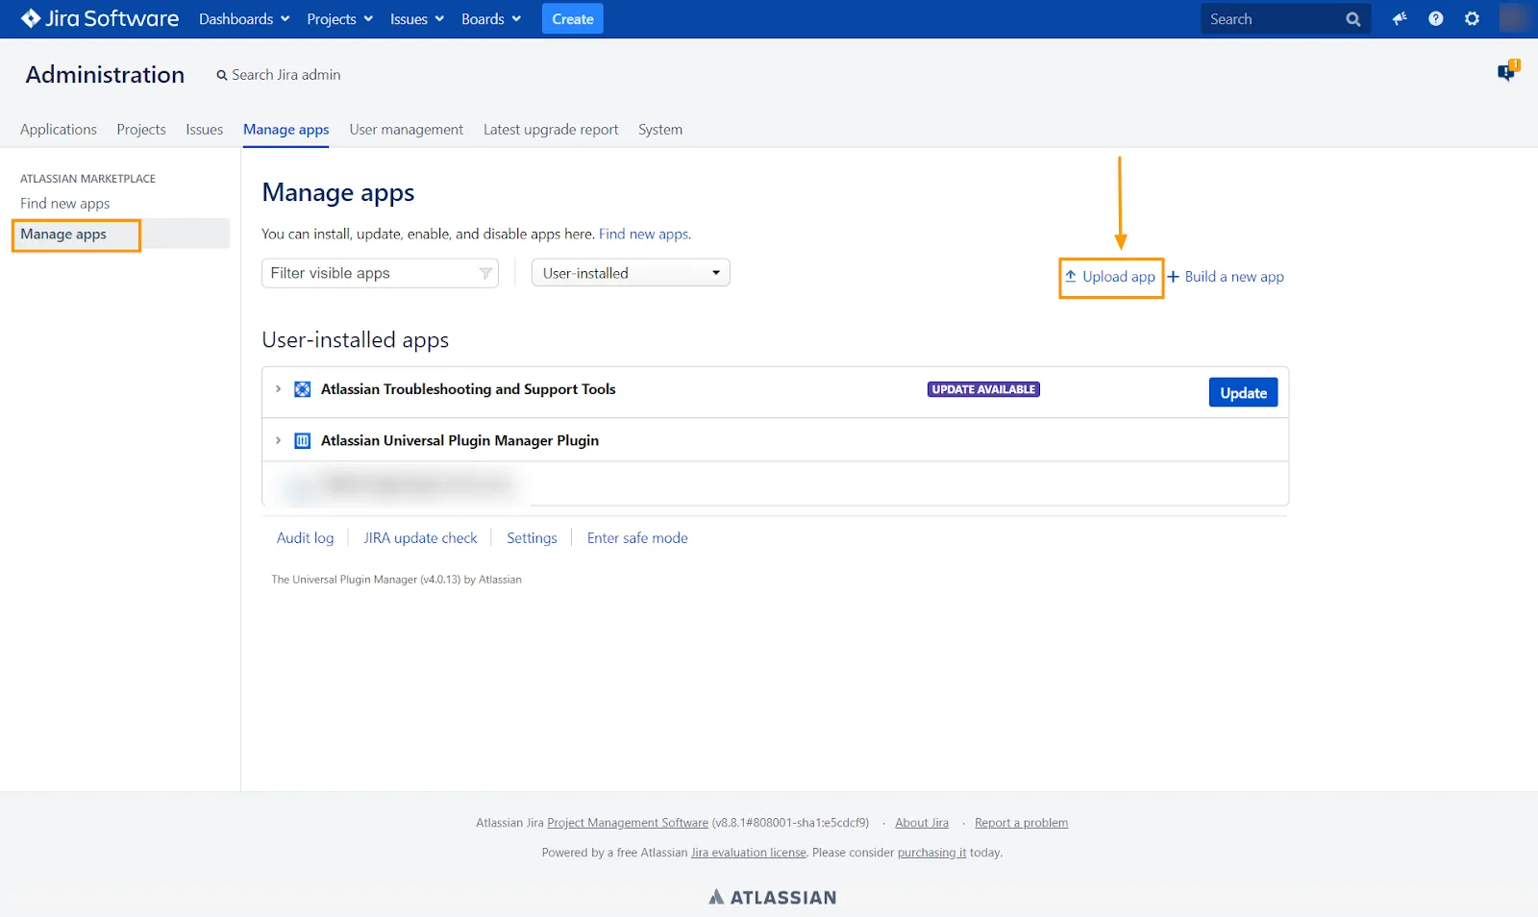Image resolution: width=1538 pixels, height=917 pixels.
Task: Open the help question mark icon
Action: coord(1435,18)
